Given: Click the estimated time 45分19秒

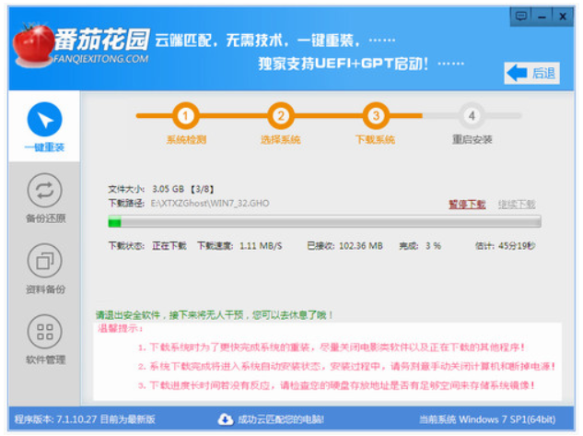Looking at the screenshot, I should (517, 246).
